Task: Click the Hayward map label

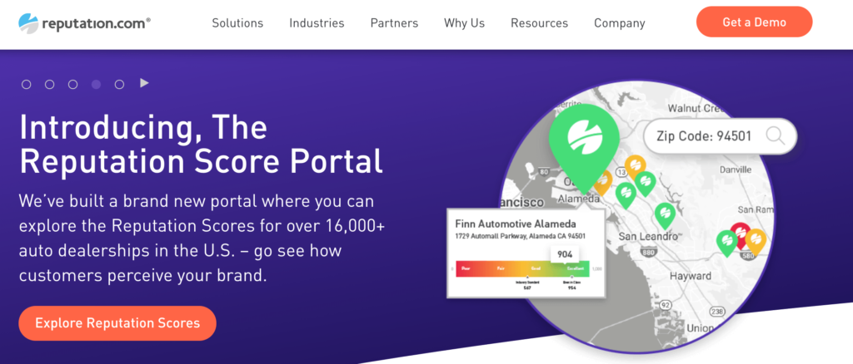Action: pos(691,276)
